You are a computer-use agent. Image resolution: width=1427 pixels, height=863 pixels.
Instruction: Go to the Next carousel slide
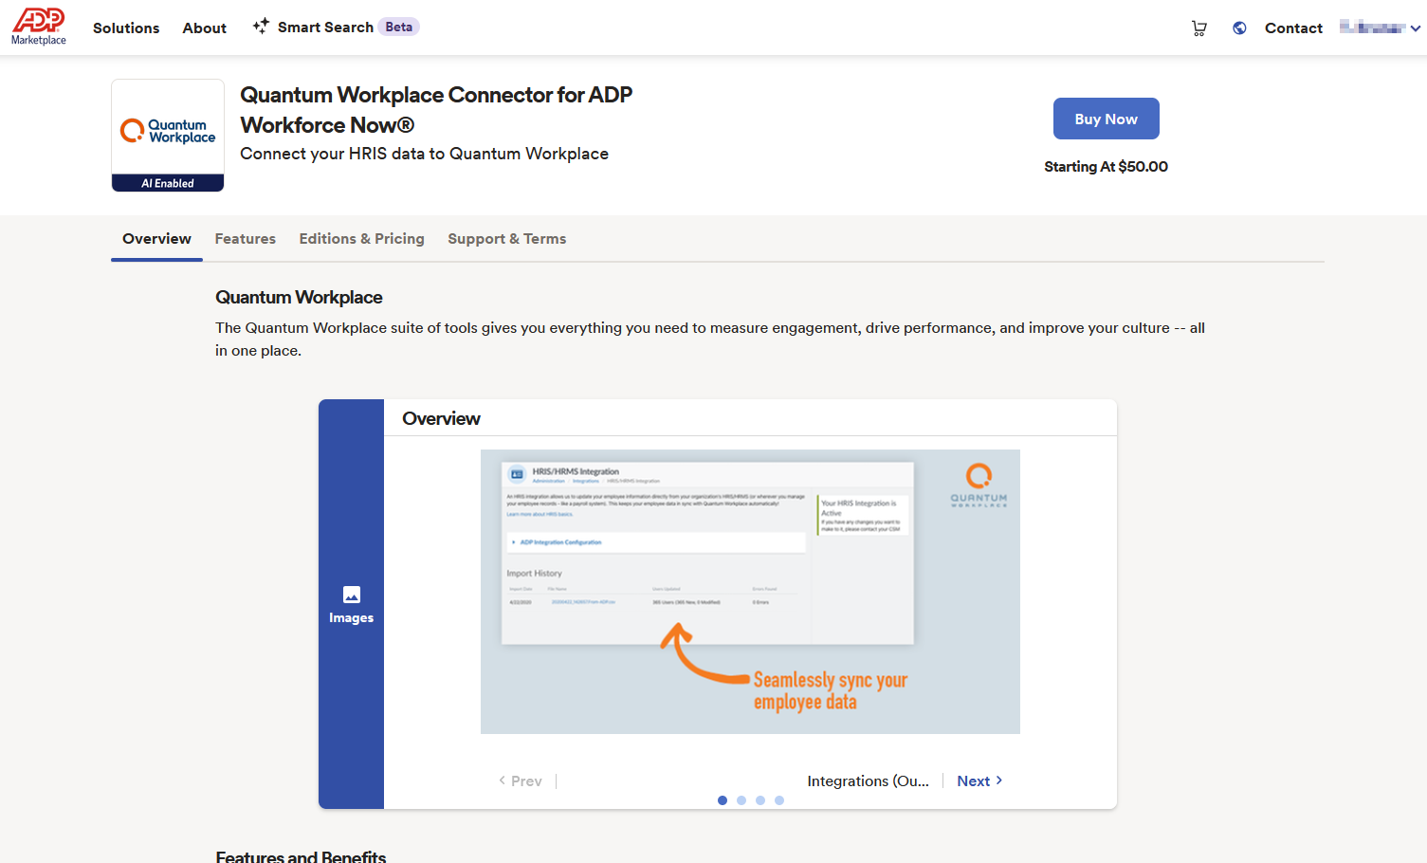click(x=979, y=781)
